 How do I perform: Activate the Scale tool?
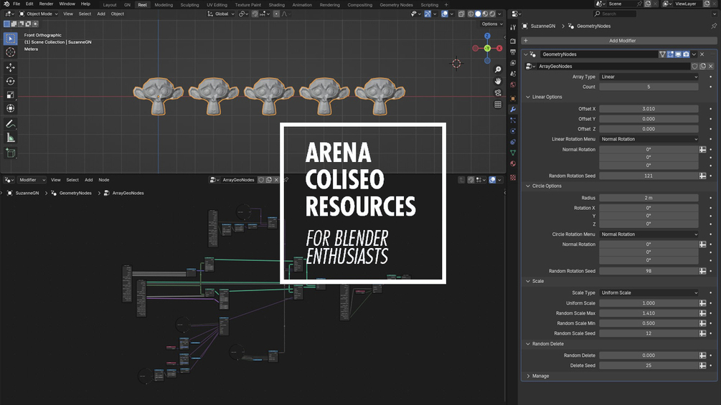10,95
